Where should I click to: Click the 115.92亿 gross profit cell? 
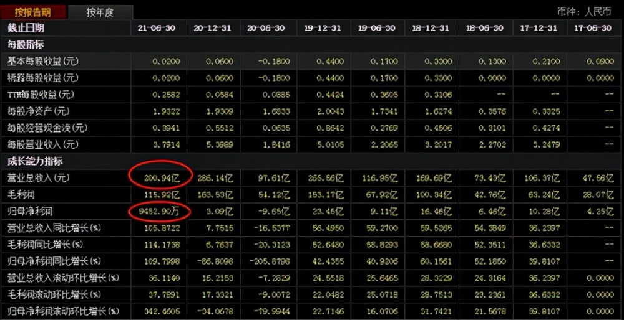click(162, 195)
